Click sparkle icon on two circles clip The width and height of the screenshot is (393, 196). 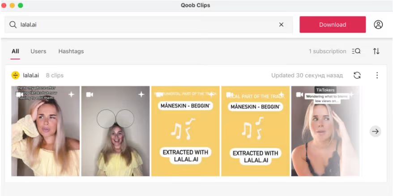point(141,94)
